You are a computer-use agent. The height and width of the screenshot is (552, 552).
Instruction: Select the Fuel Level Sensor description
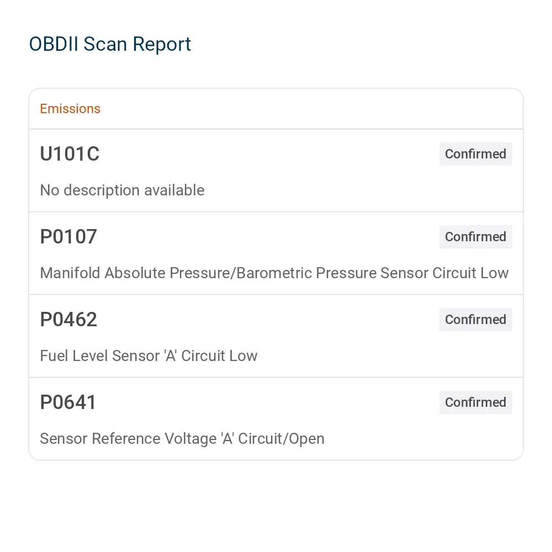pyautogui.click(x=148, y=355)
